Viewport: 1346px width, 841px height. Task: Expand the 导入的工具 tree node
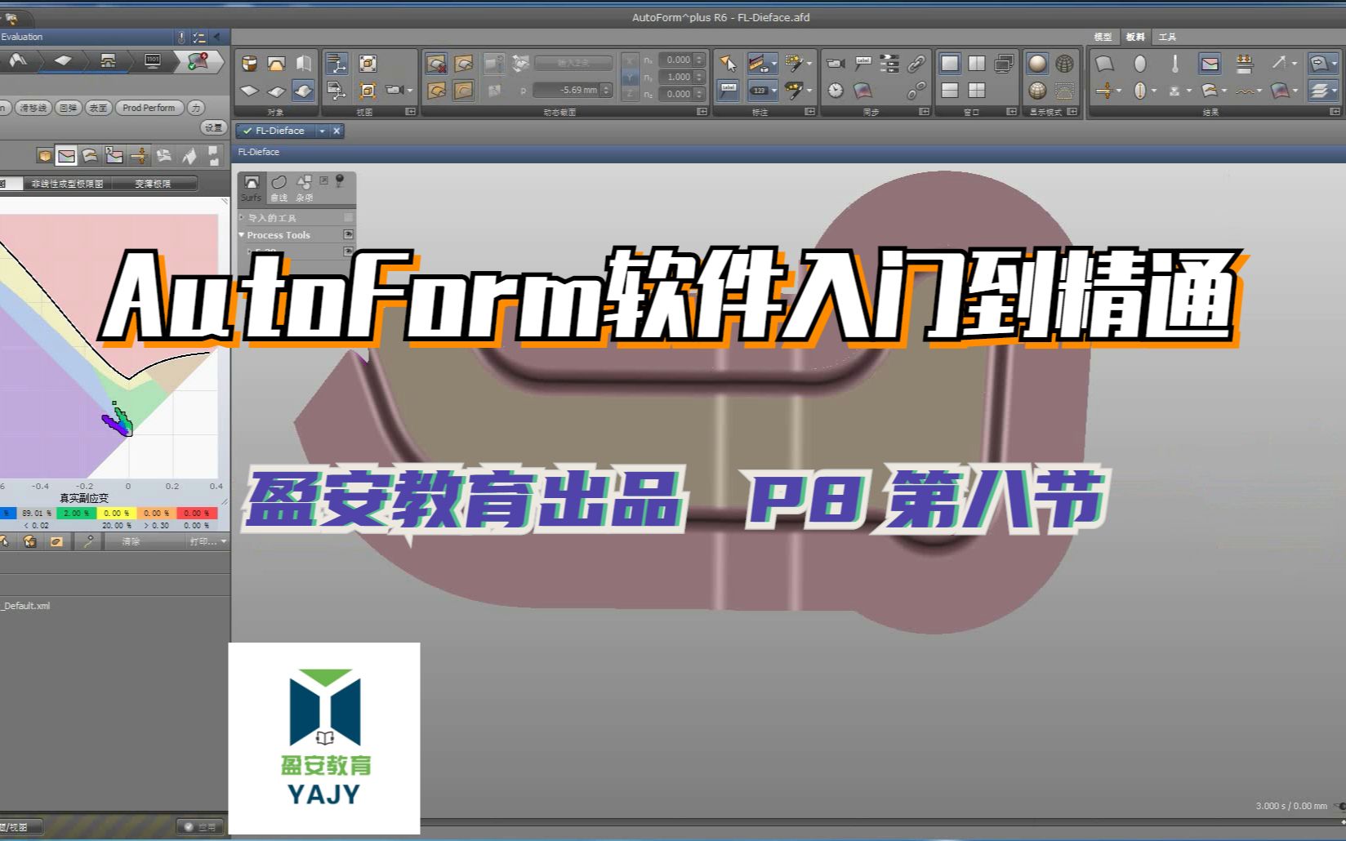click(x=242, y=217)
